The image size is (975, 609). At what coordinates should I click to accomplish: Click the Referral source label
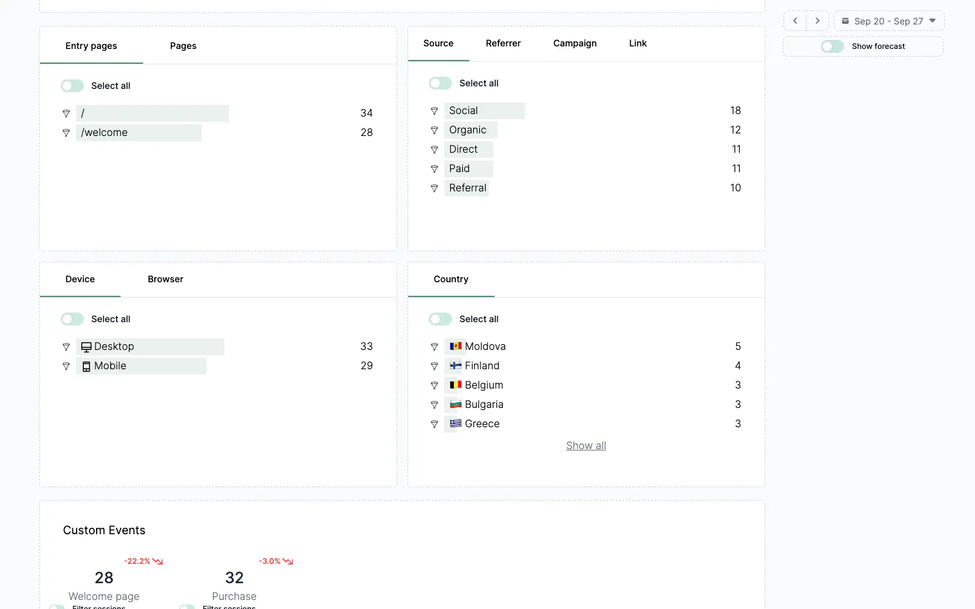(x=468, y=188)
